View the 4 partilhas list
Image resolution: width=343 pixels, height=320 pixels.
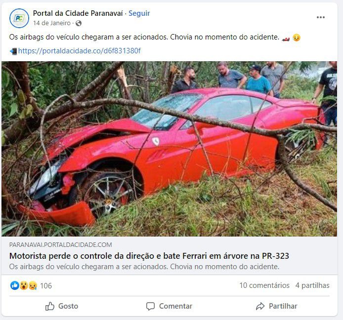coord(312,285)
